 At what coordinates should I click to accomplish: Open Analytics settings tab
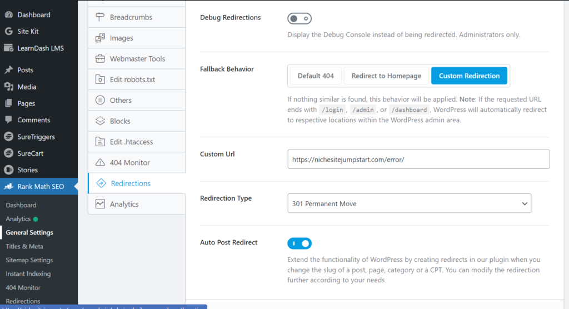click(x=137, y=204)
